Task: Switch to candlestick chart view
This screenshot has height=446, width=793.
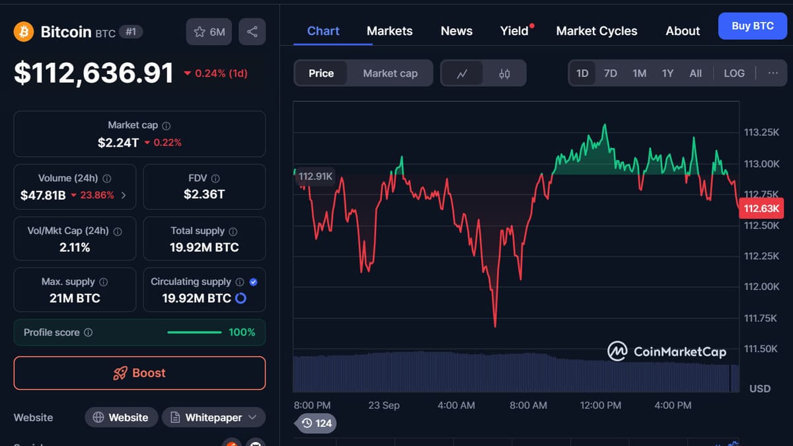Action: click(x=504, y=73)
